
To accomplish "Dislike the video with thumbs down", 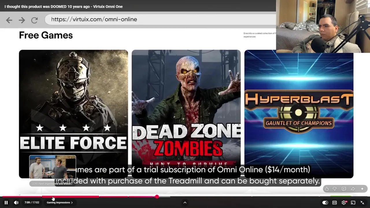I will (335, 189).
